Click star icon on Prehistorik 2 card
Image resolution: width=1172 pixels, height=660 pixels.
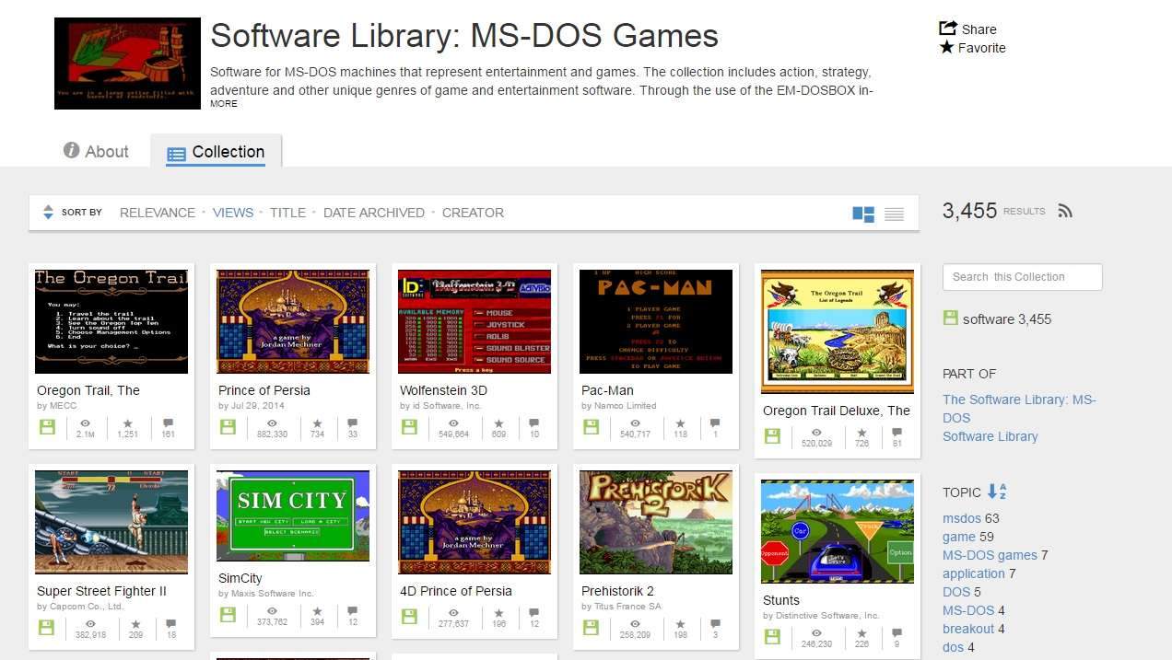[x=680, y=625]
